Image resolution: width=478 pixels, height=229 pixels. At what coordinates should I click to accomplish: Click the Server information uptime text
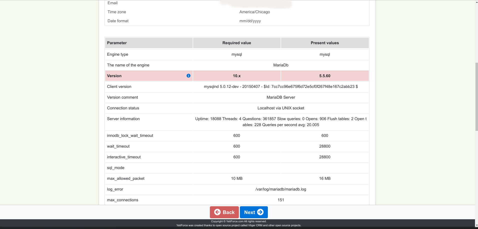click(x=281, y=122)
